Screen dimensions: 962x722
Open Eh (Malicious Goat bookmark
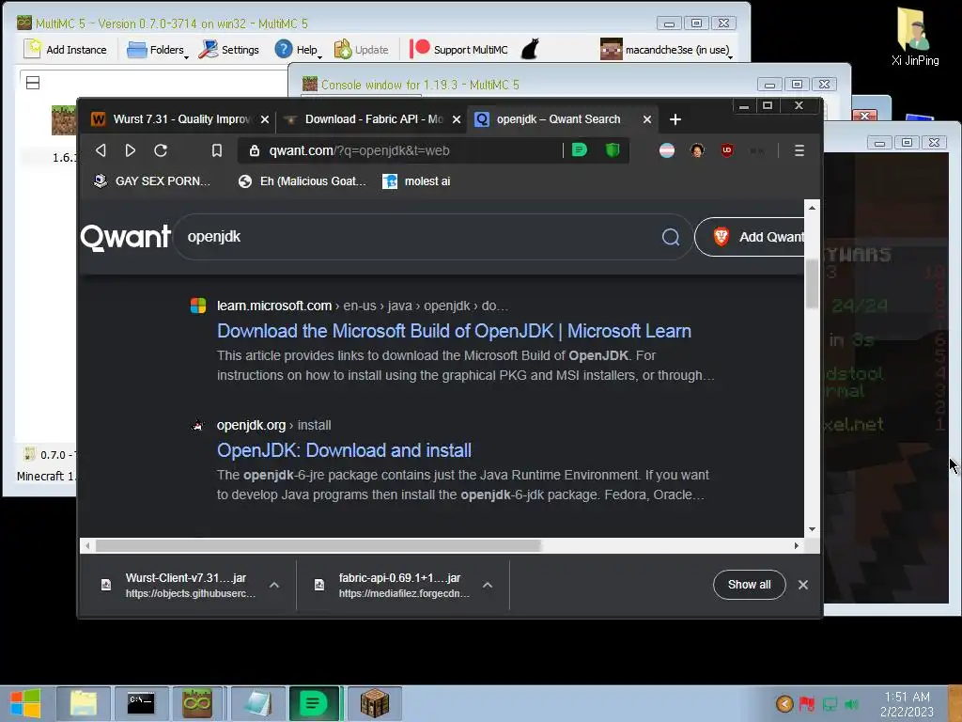pos(303,181)
